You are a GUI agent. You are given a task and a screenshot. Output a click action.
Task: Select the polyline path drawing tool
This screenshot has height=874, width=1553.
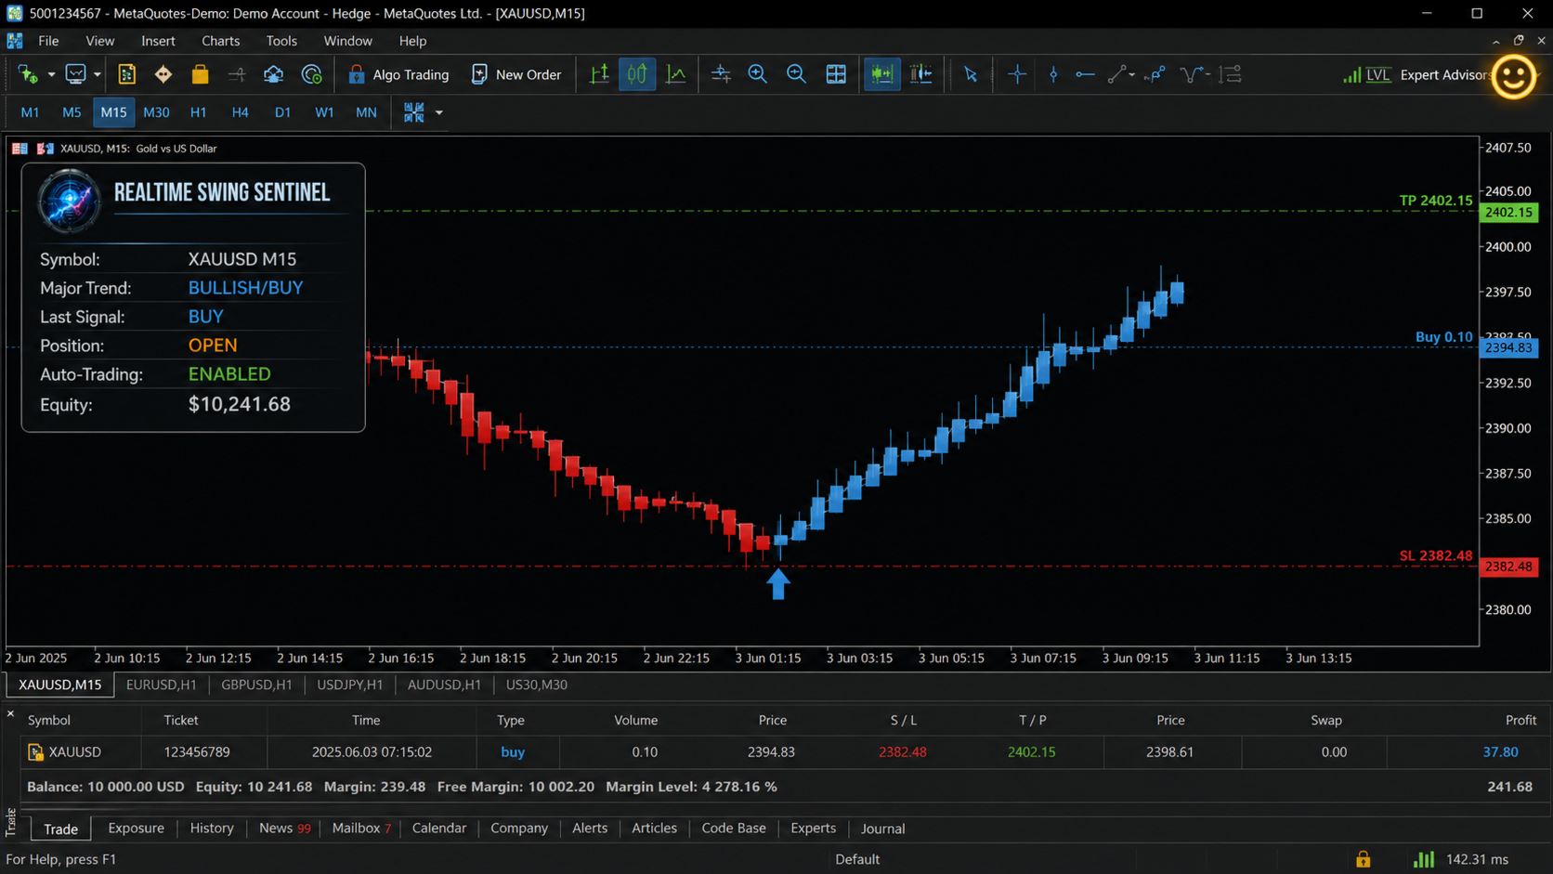coord(1155,74)
